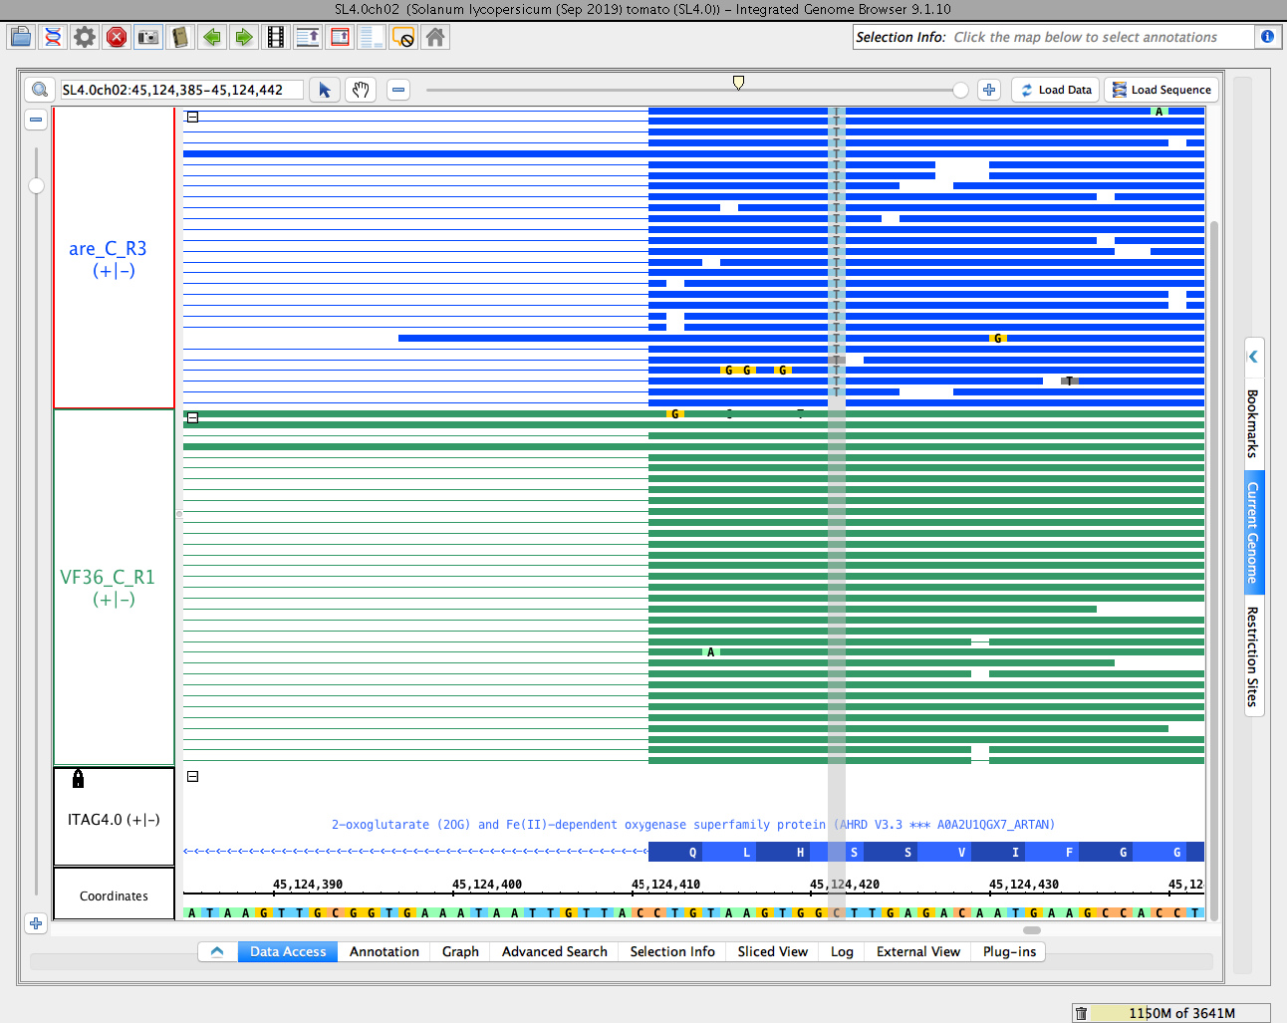This screenshot has width=1287, height=1023.
Task: Switch to the hand grab tool
Action: coord(361,90)
